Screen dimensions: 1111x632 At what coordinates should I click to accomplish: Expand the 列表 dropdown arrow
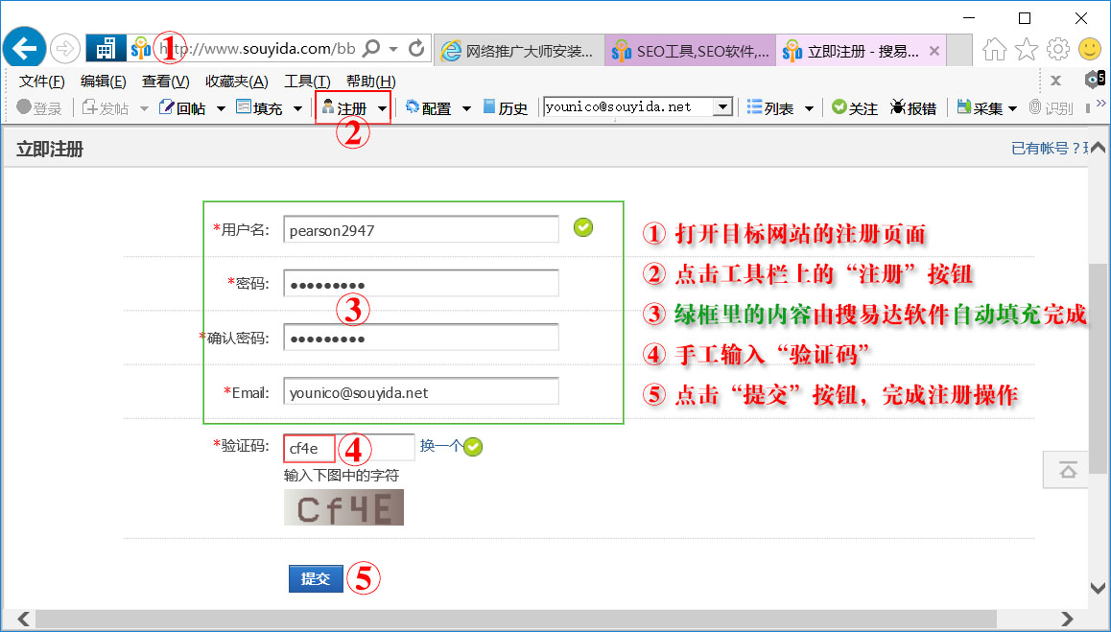tap(809, 108)
